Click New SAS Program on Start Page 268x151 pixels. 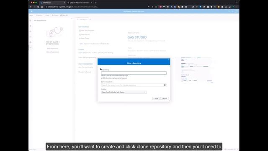click(87, 31)
